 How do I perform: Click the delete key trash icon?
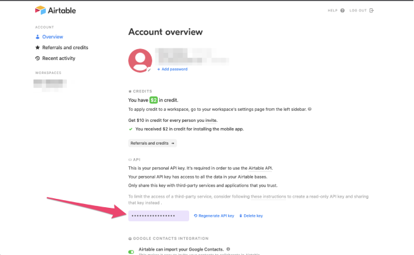coord(241,216)
